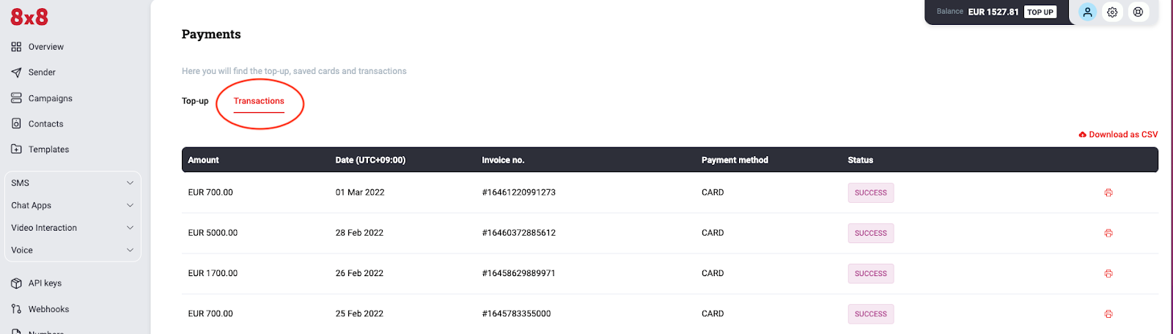Expand the Video Interaction chevron
The image size is (1173, 334).
130,228
